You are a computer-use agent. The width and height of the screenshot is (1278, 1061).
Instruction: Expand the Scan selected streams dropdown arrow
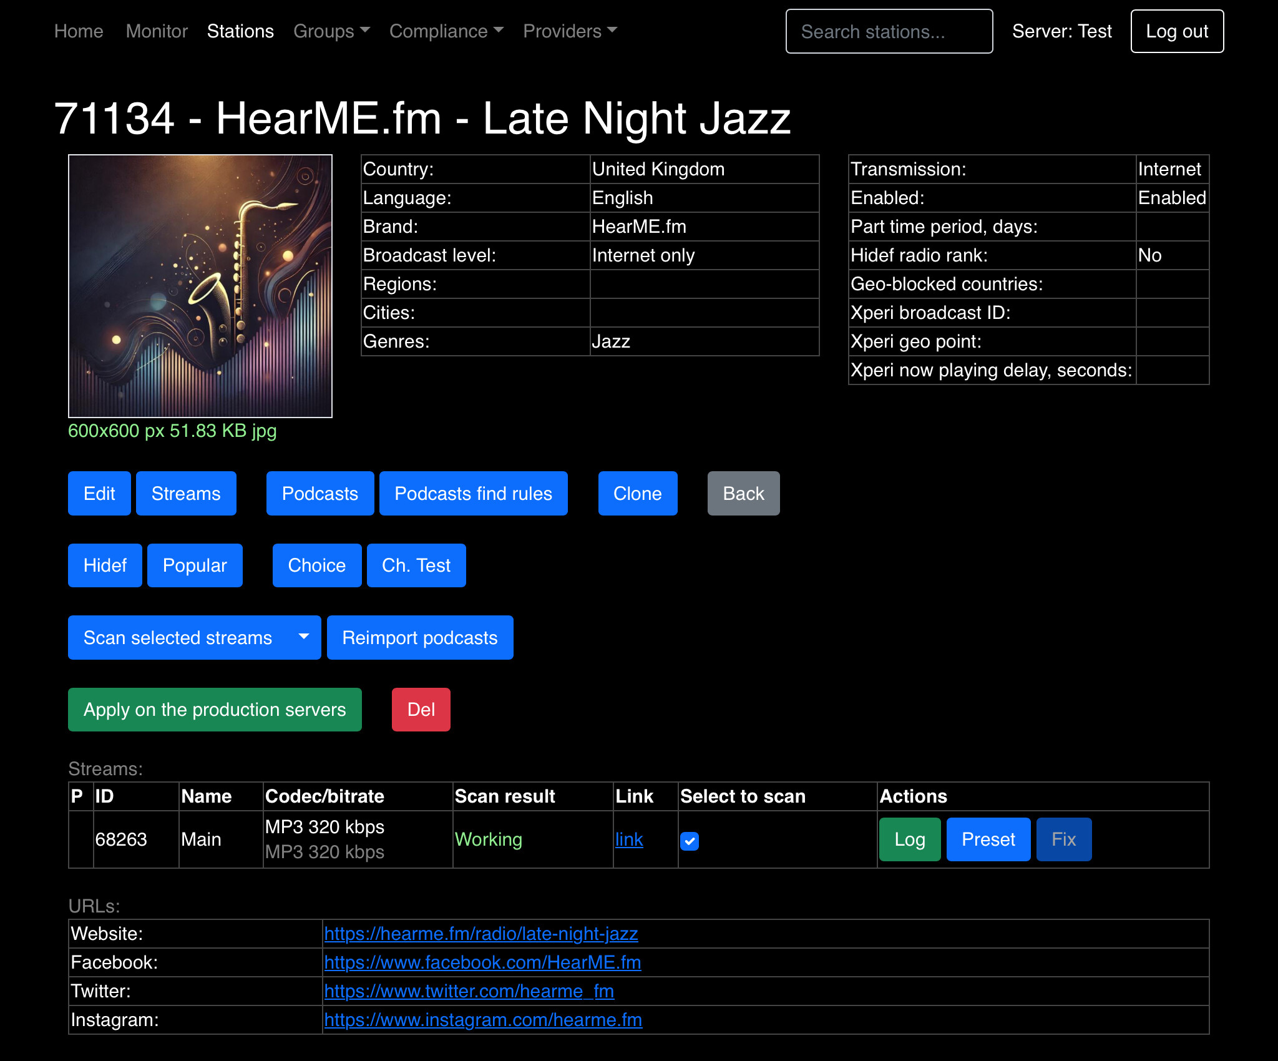click(304, 637)
